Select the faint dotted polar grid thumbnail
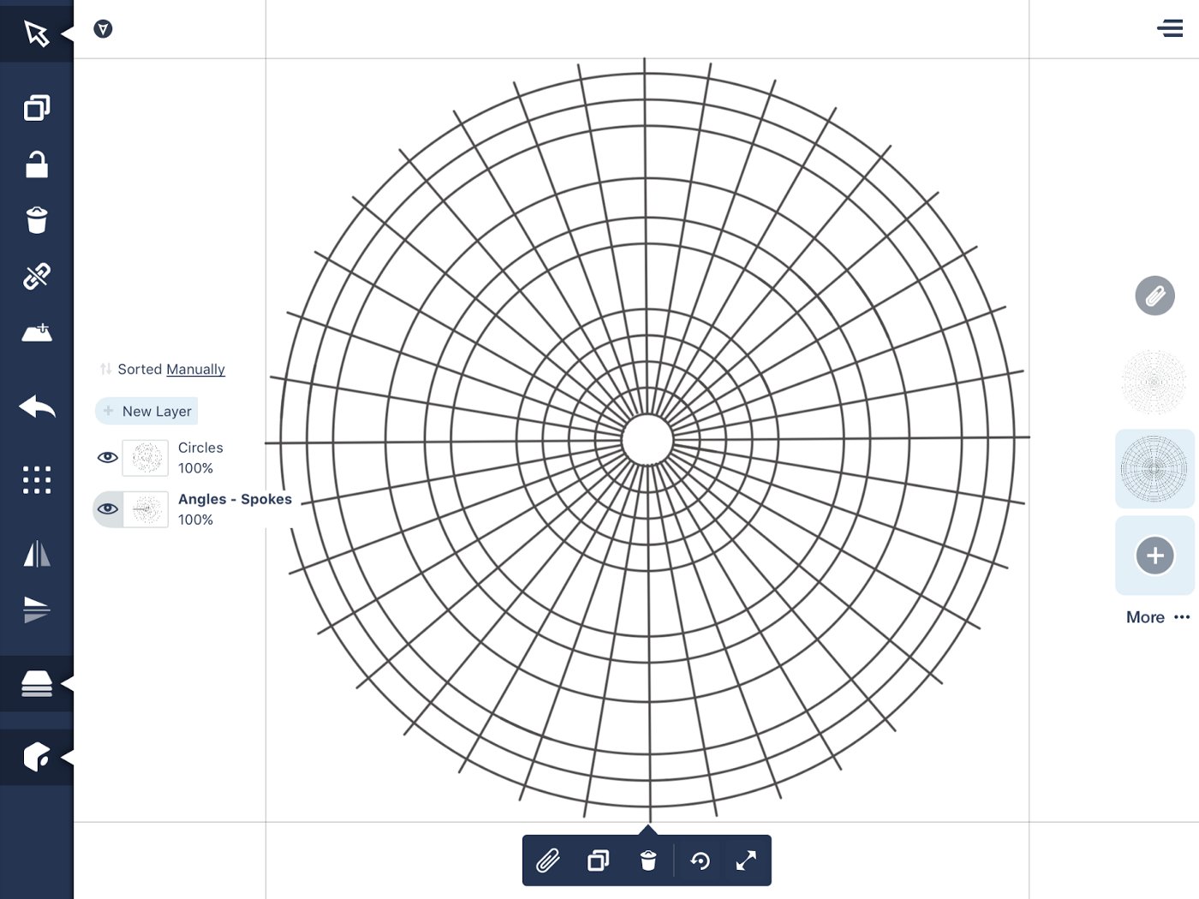This screenshot has height=899, width=1199. tap(1154, 382)
